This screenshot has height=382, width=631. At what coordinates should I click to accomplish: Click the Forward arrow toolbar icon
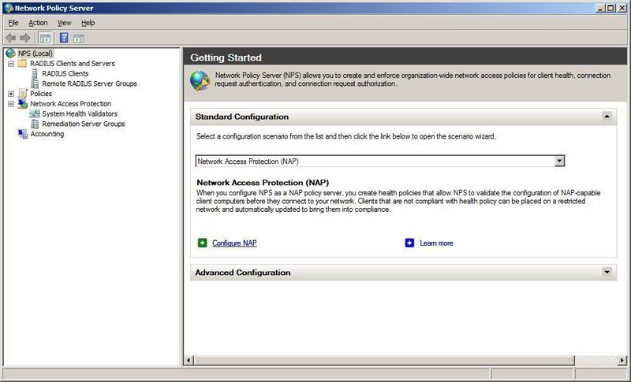point(25,38)
